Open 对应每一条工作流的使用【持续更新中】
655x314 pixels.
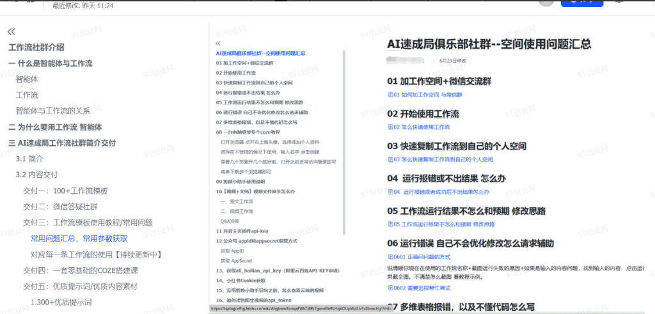click(96, 255)
